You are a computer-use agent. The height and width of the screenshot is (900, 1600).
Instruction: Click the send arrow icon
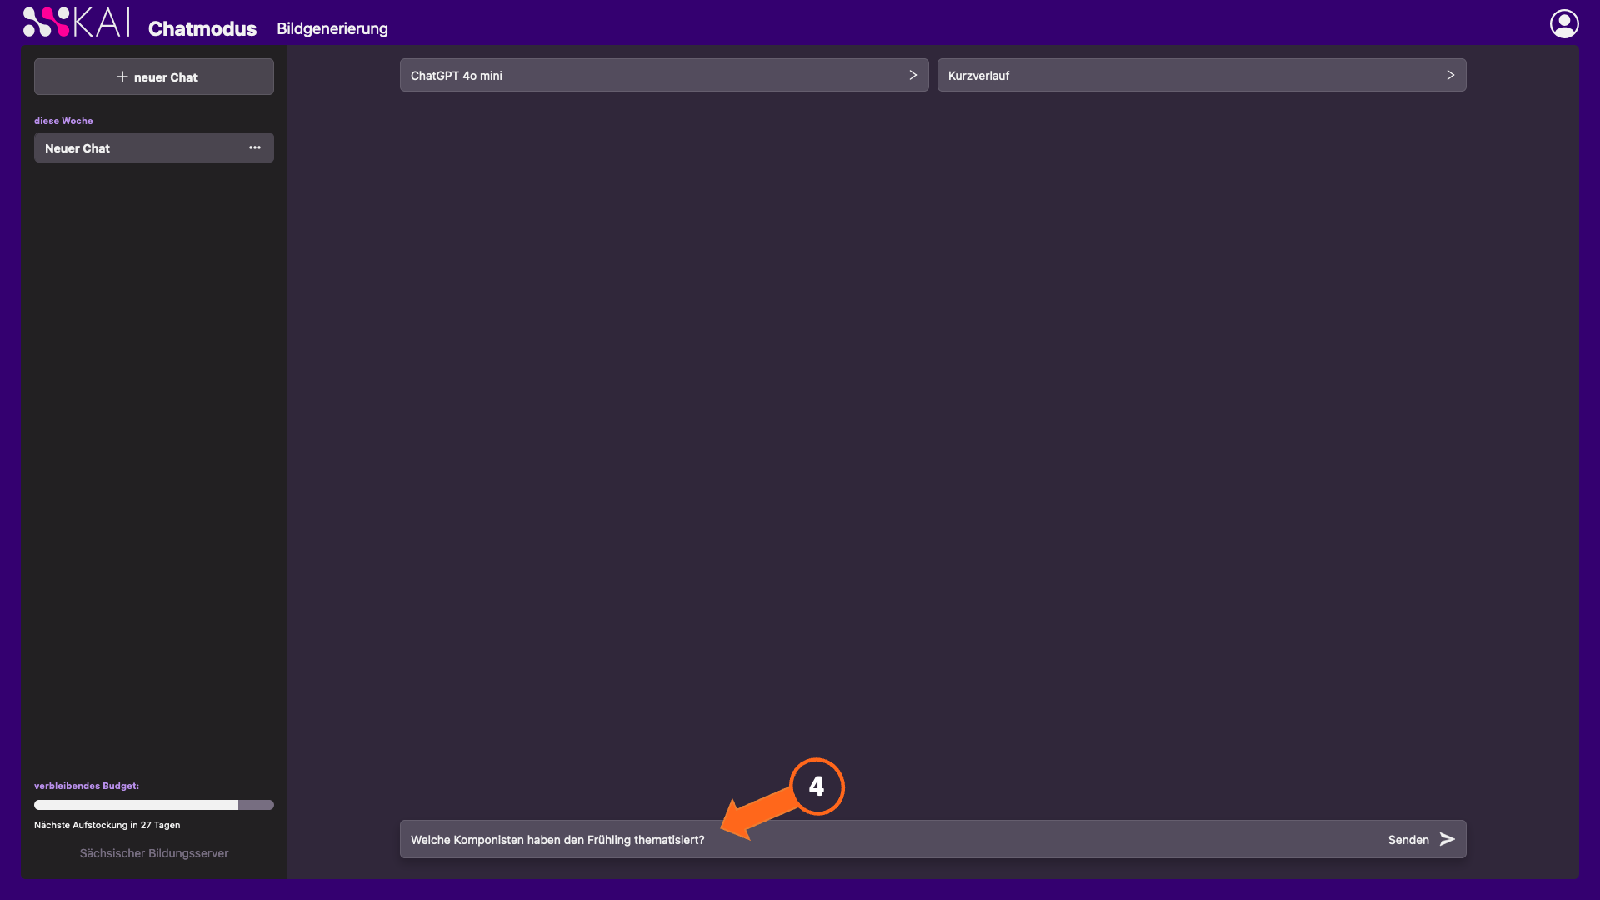(1447, 839)
